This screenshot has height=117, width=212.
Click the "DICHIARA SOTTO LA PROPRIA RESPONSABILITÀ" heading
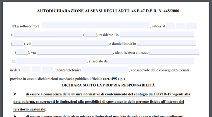point(108,85)
